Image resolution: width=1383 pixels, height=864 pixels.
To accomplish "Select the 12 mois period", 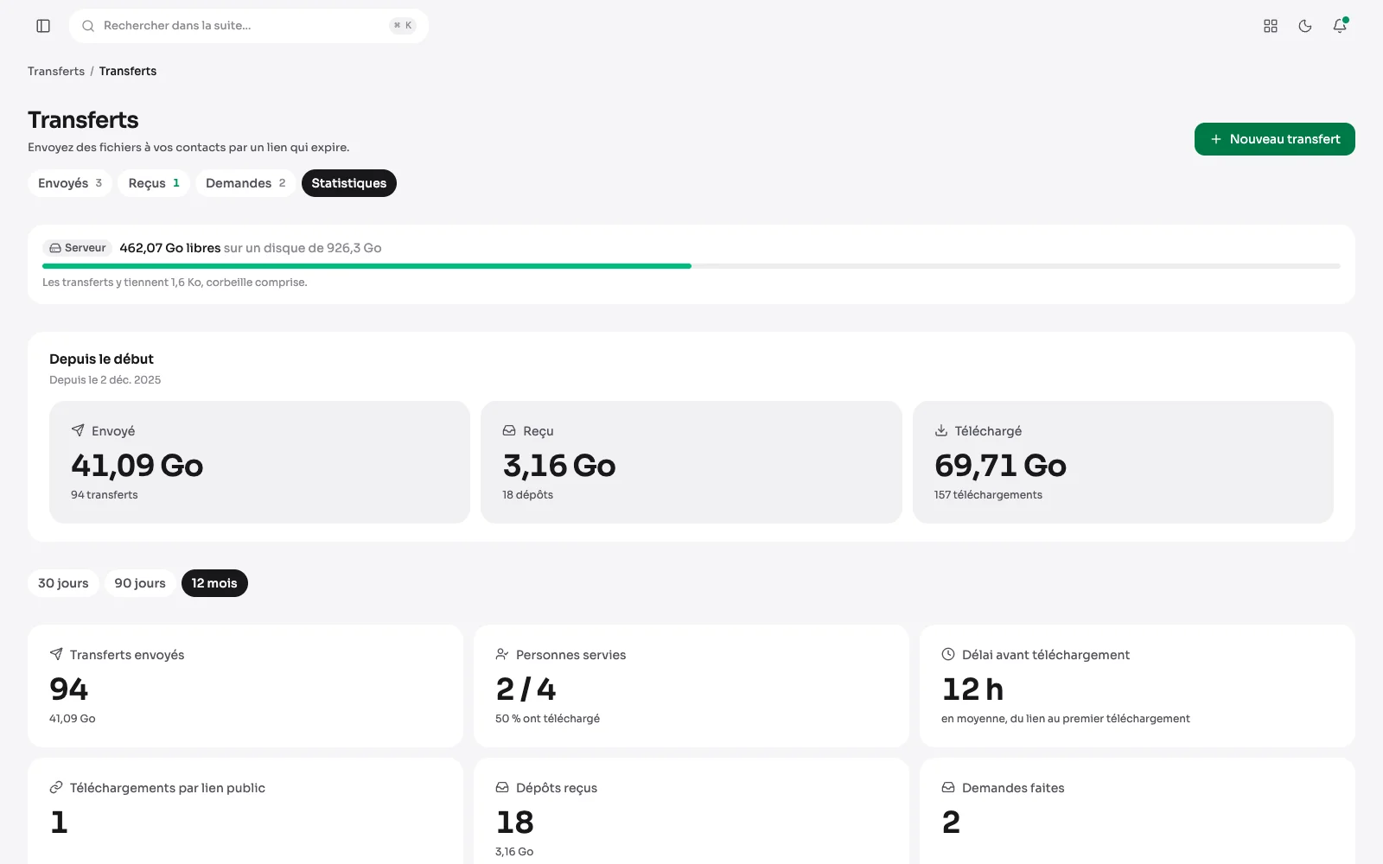I will 214,583.
